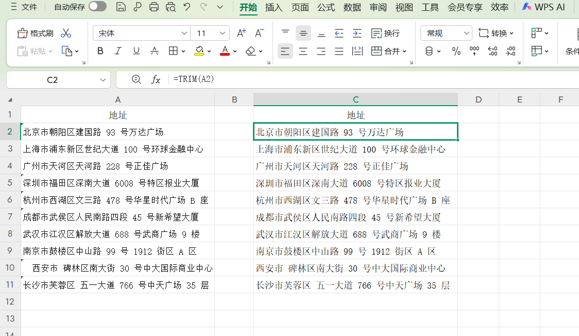The image size is (579, 336).
Task: Click the fx insert function icon
Action: [156, 79]
